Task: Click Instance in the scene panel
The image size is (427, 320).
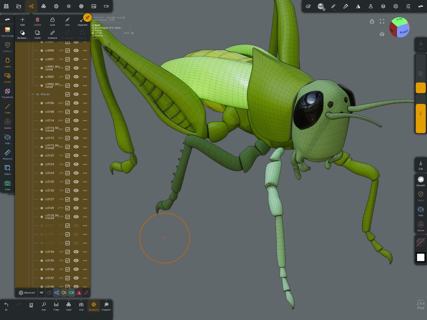Action: pyautogui.click(x=52, y=34)
